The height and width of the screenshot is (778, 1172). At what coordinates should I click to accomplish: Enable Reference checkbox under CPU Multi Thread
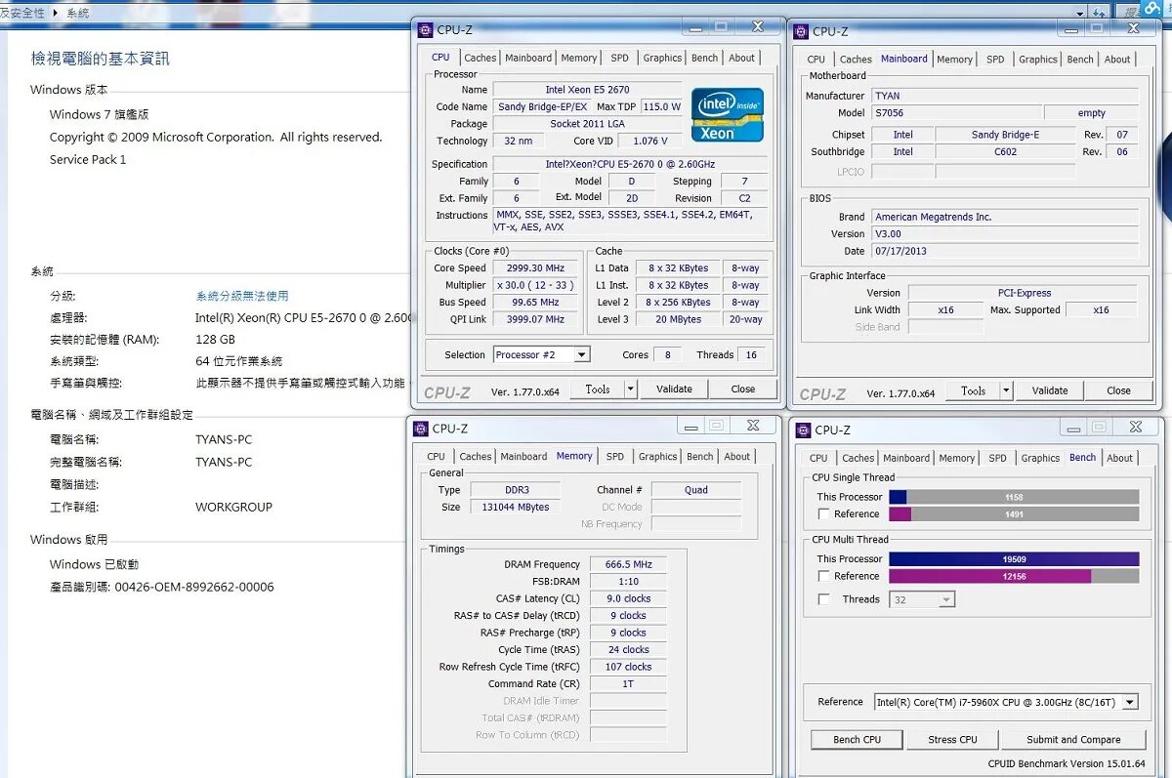(x=824, y=576)
